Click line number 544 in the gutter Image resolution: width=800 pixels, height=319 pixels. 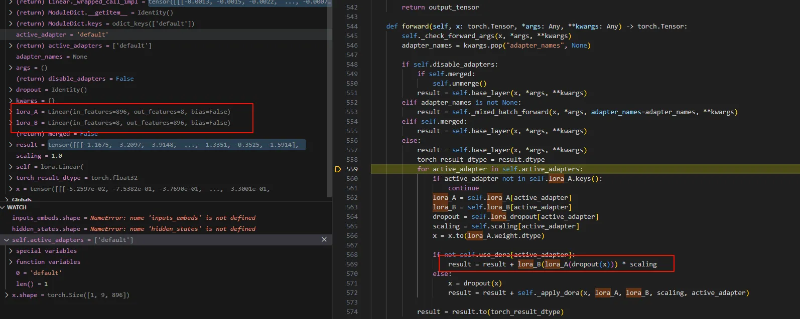[x=352, y=27]
